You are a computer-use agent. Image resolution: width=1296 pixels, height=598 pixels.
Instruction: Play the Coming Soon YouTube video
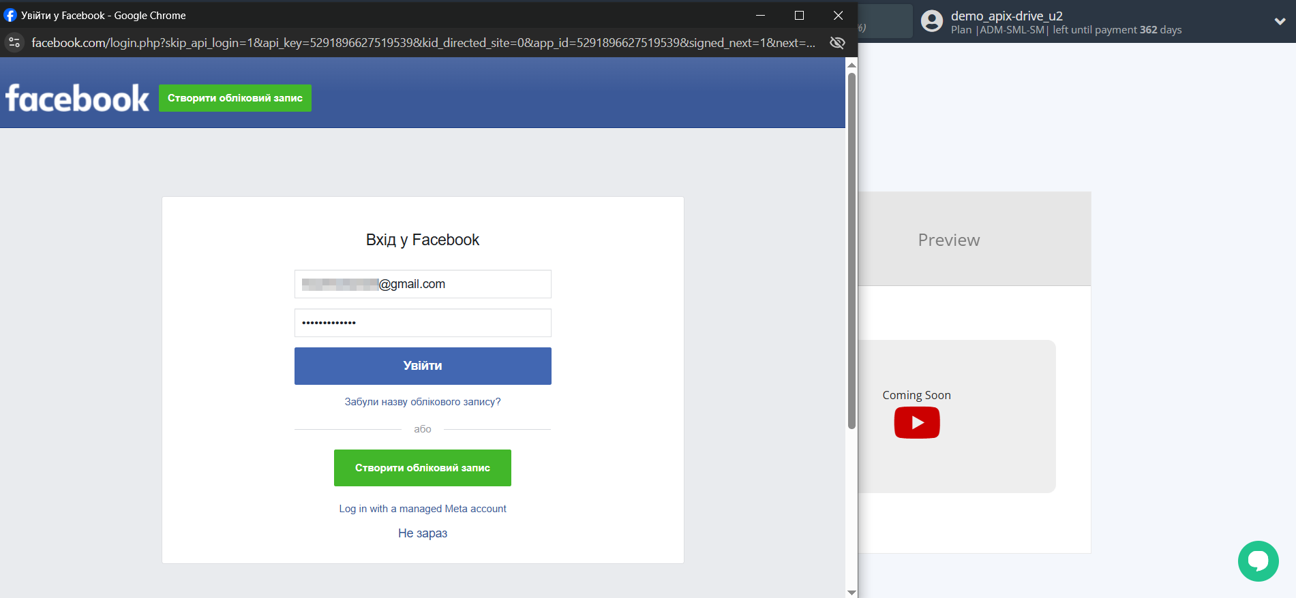point(916,423)
